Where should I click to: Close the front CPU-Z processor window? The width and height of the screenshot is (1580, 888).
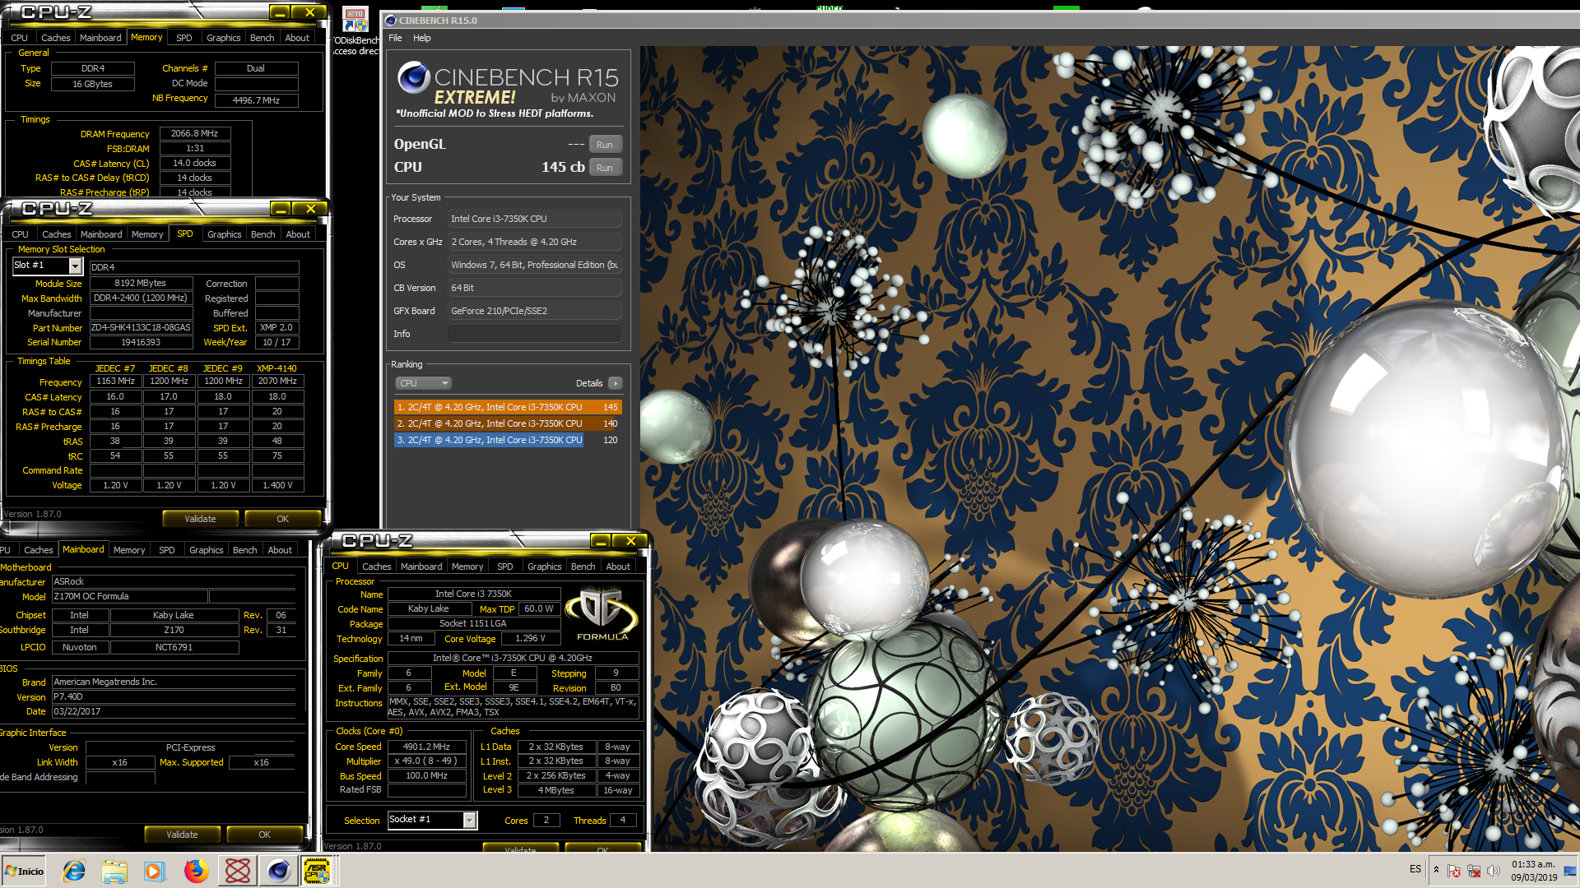(630, 540)
